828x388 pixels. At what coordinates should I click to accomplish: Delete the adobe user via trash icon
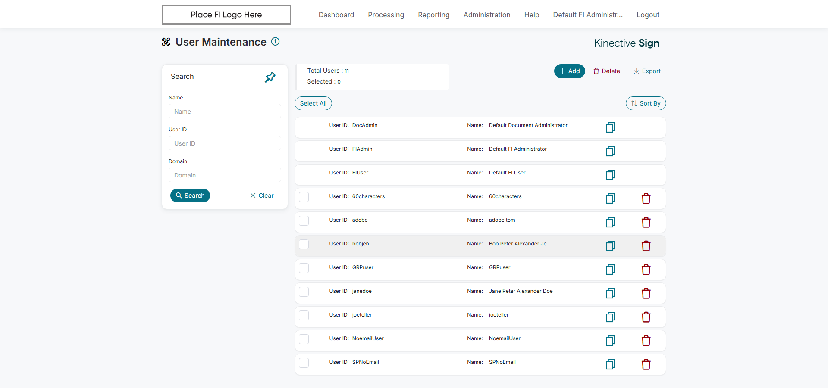[x=646, y=222]
